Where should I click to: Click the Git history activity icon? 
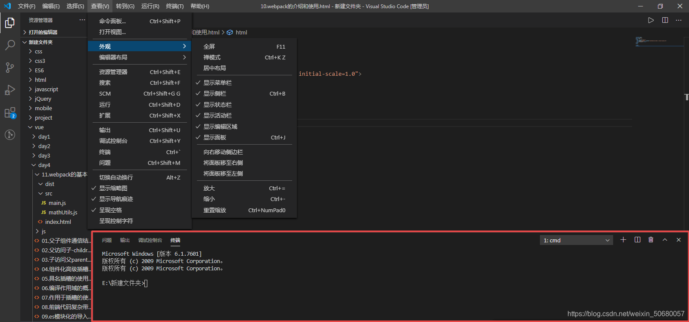tap(10, 135)
